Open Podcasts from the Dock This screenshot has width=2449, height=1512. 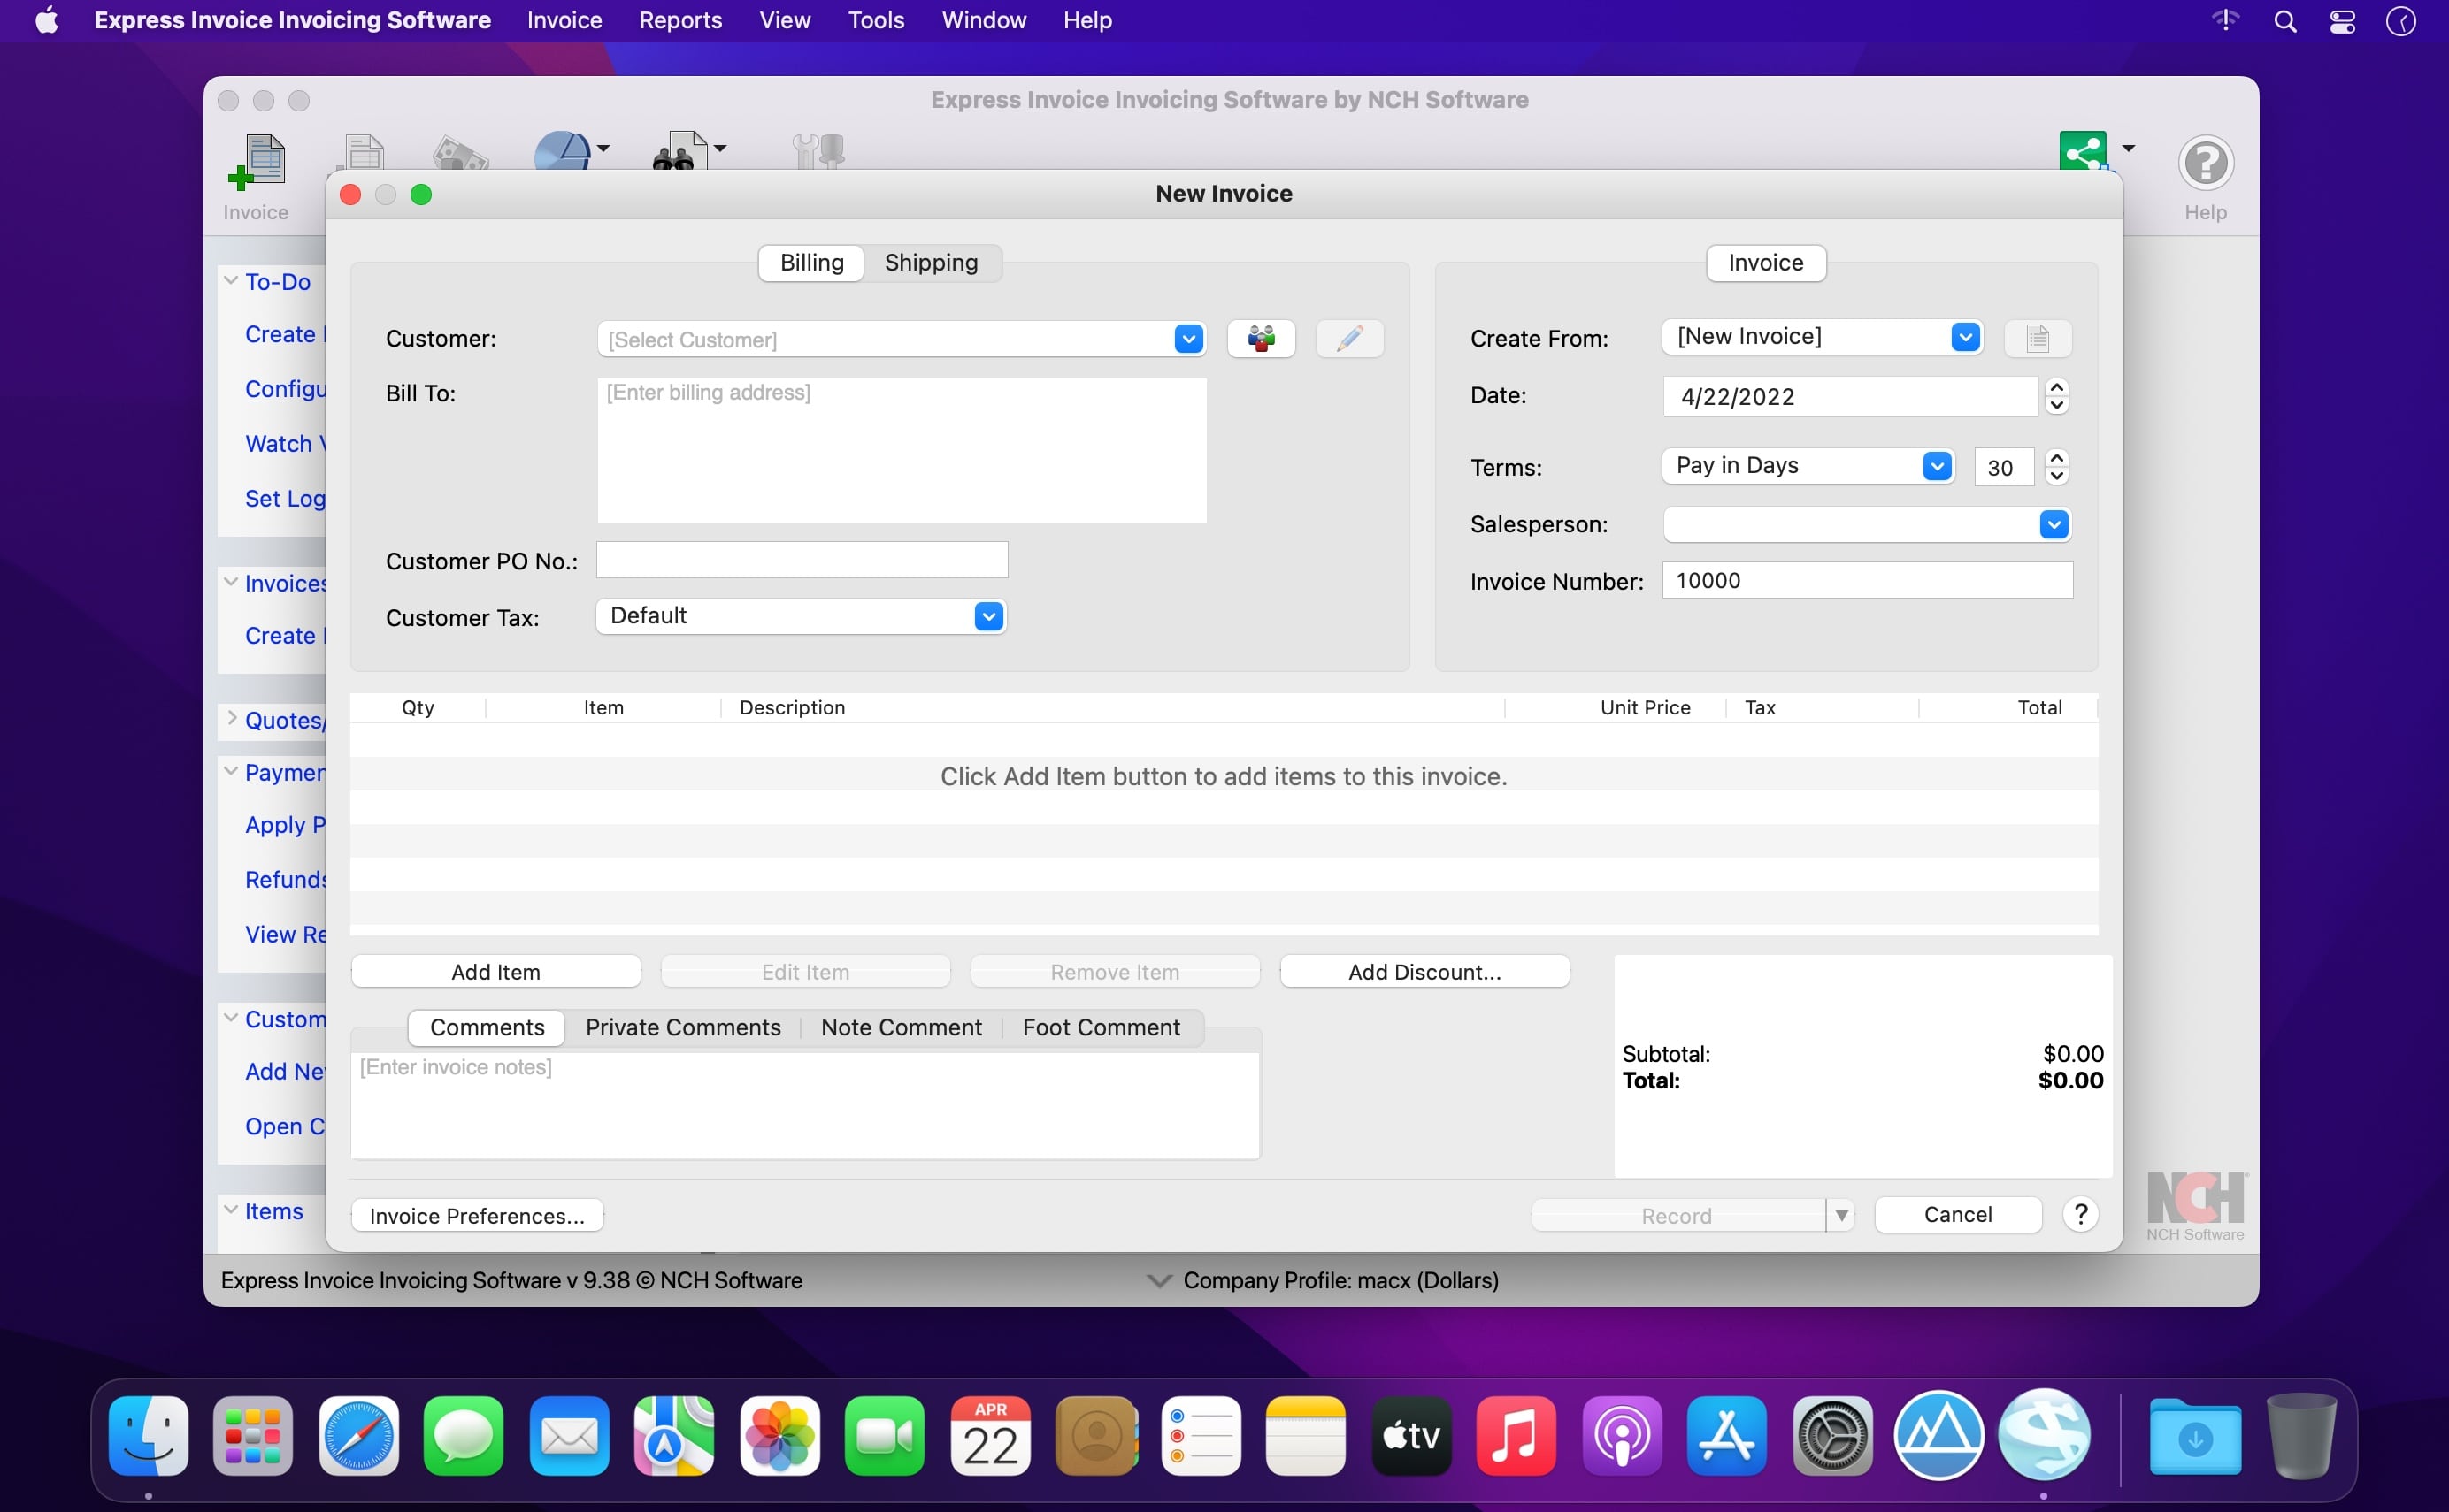point(1623,1436)
